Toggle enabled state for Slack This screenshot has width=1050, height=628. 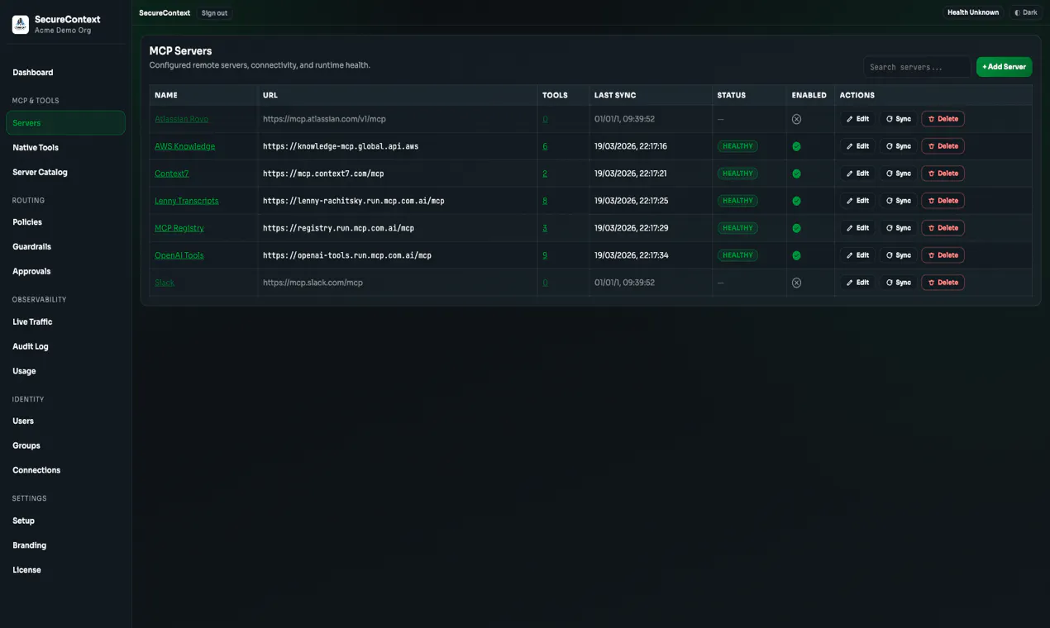pos(796,283)
